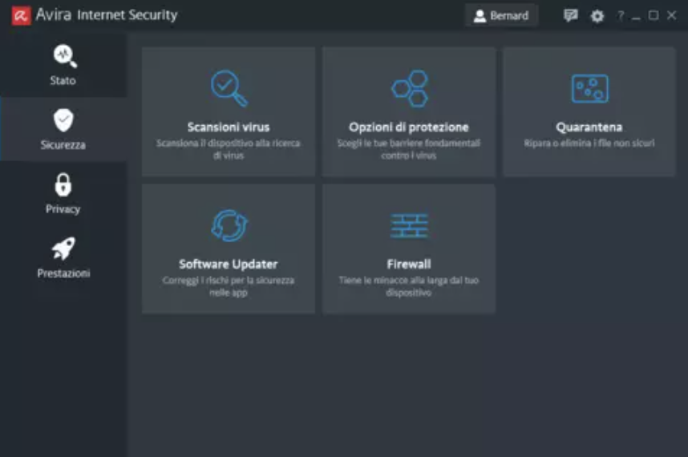The width and height of the screenshot is (688, 457).
Task: Click the Opzioni di protezione hexagons icon
Action: click(x=409, y=88)
